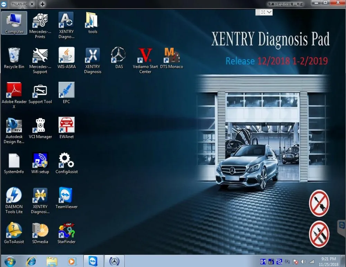This screenshot has height=267, width=346.
Task: Click the system clock showing 9:21 PM
Action: pos(328,261)
